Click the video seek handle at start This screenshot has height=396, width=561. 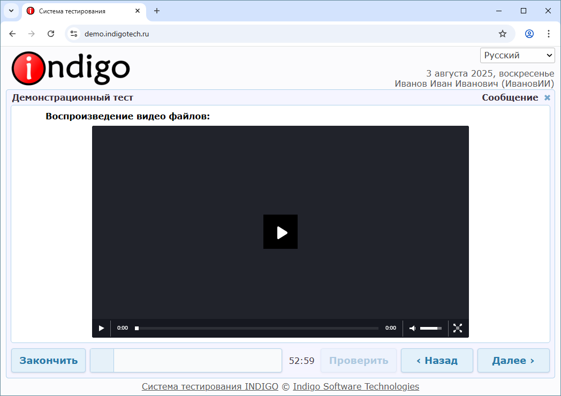tap(137, 328)
